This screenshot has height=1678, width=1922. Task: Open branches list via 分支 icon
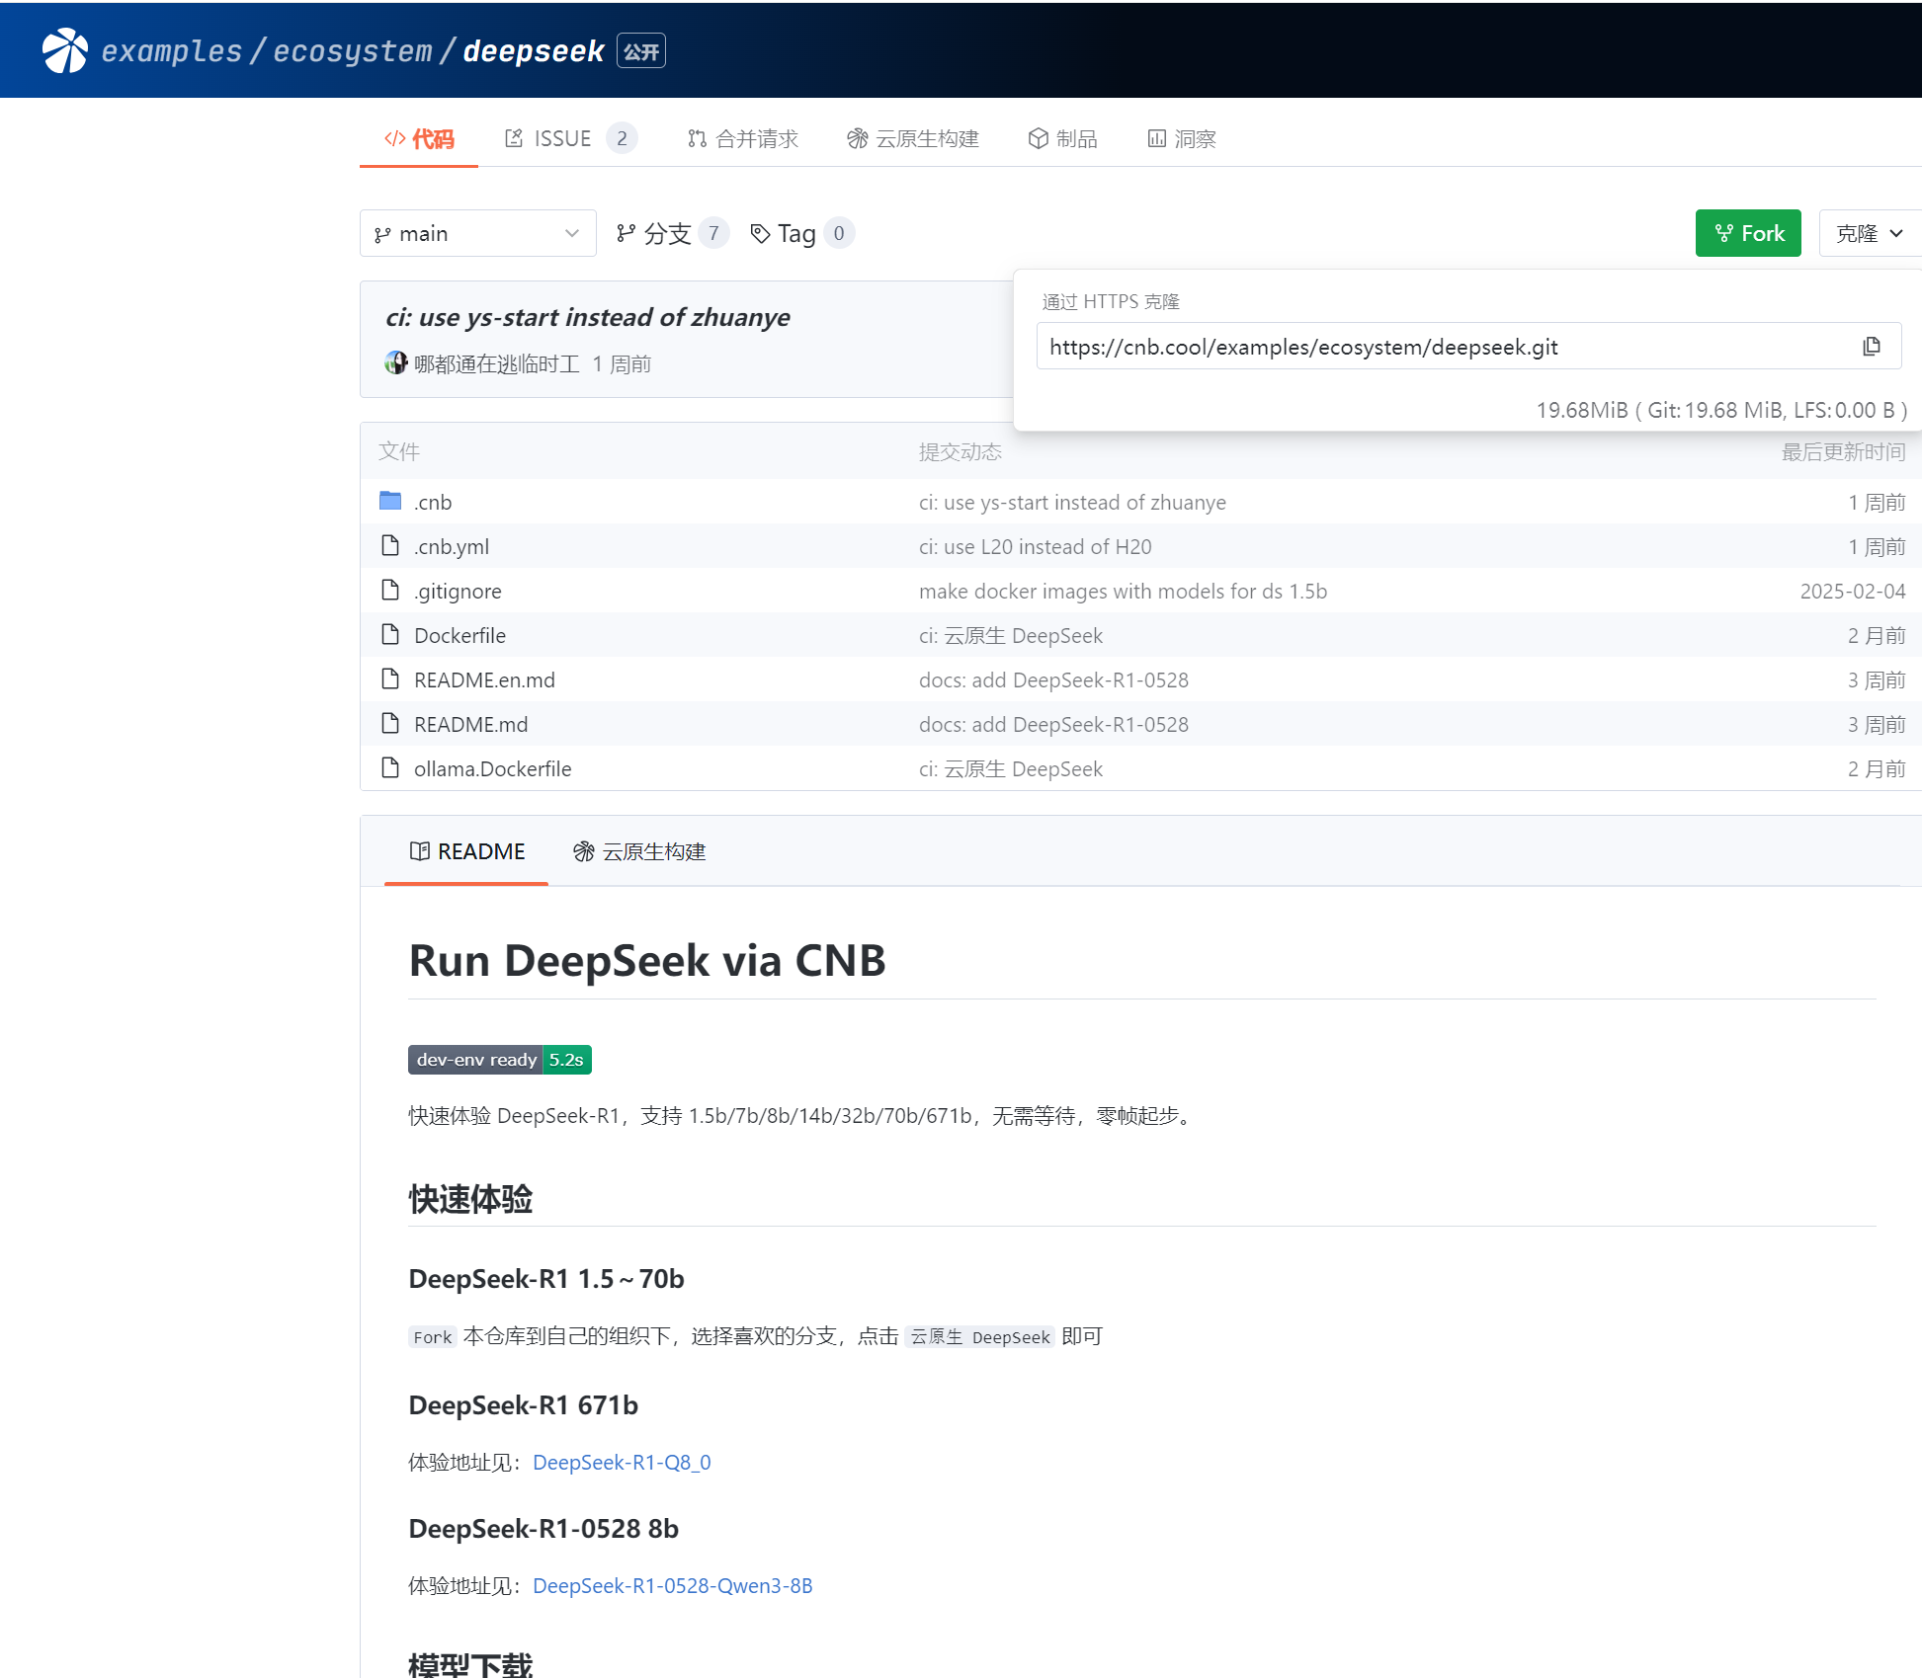(x=626, y=233)
